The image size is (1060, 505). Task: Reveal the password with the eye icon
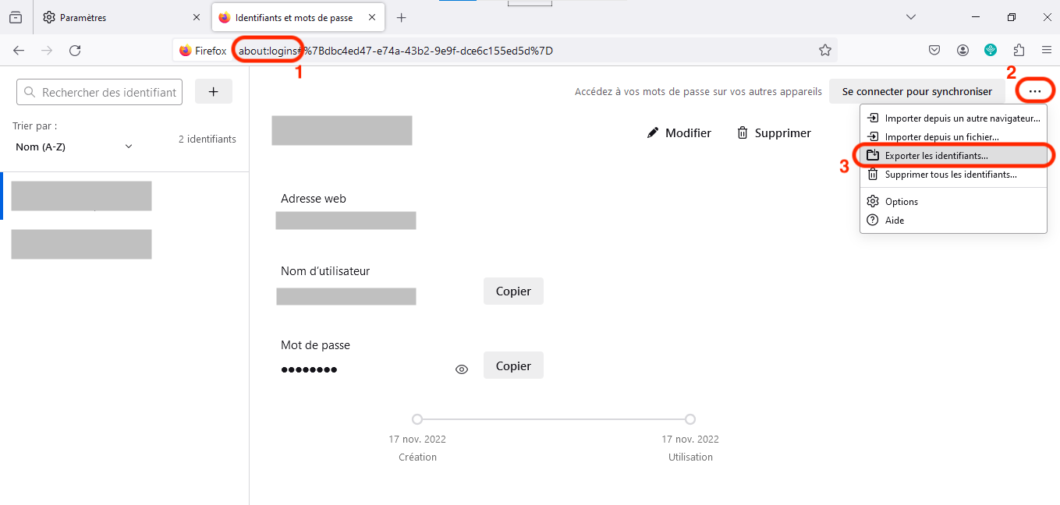(462, 369)
